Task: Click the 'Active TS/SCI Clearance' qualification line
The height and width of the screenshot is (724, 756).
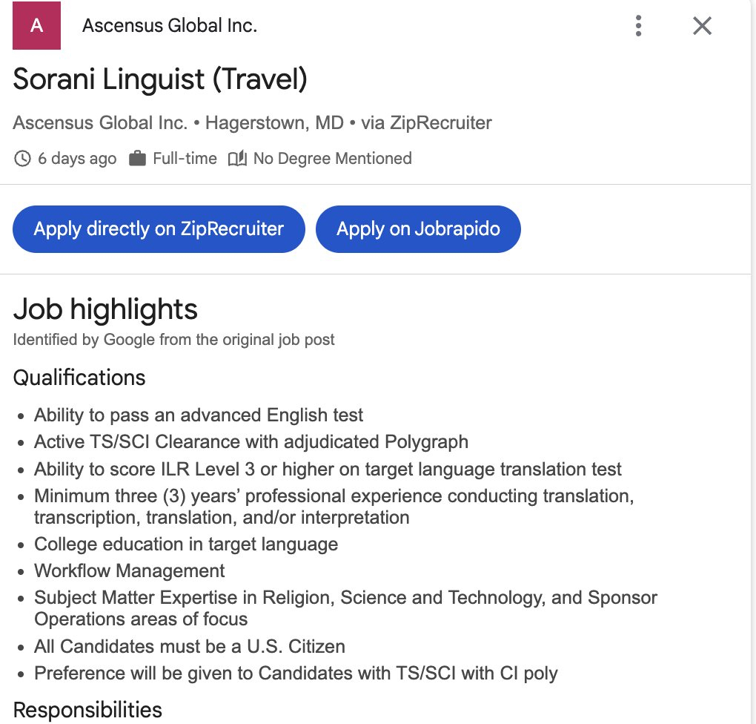Action: [x=251, y=442]
